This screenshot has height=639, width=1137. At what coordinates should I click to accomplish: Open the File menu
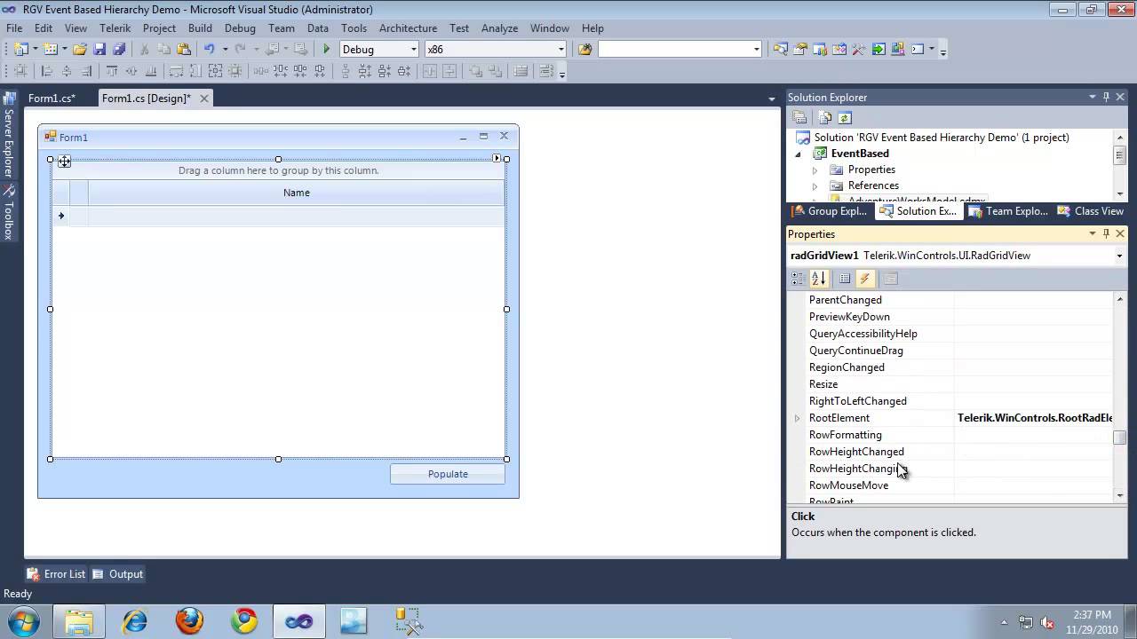click(x=14, y=28)
